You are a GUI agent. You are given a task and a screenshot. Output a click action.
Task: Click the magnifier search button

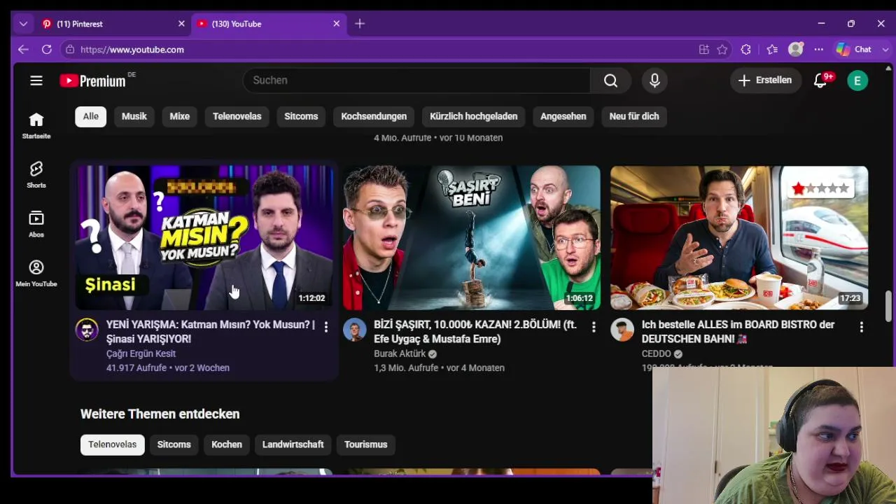(x=610, y=80)
